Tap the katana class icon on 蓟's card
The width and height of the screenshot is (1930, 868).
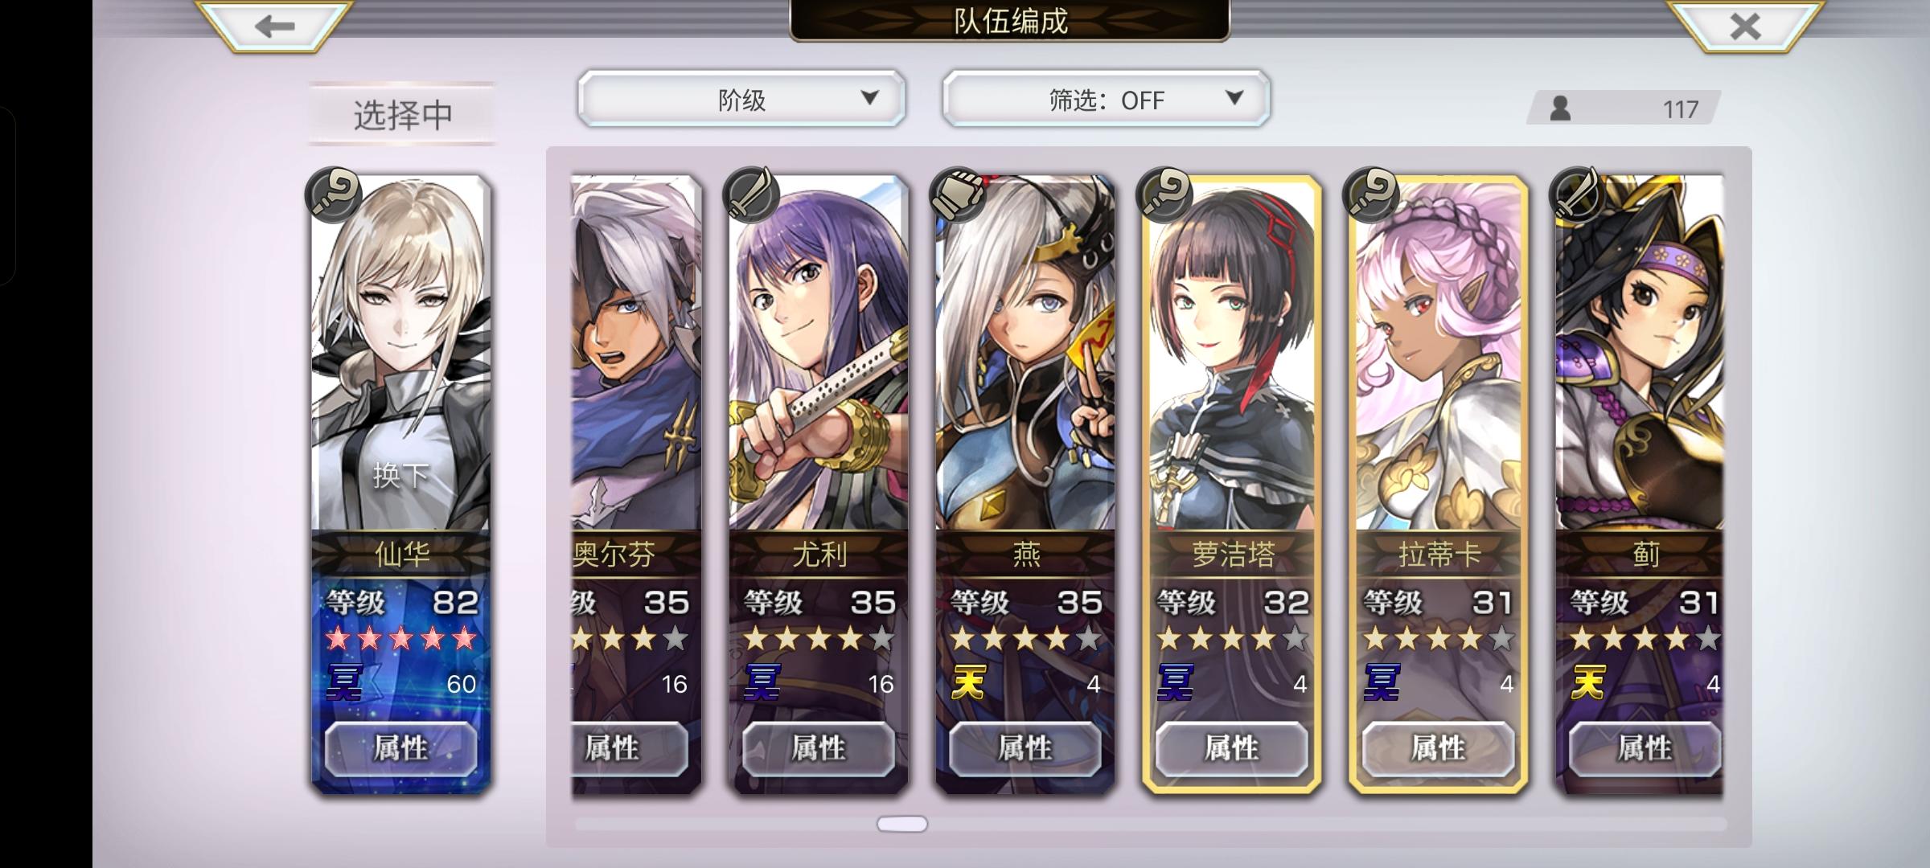coord(1578,194)
